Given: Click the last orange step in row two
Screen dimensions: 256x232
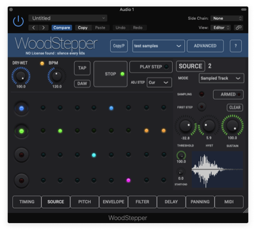Looking at the screenshot, I should pyautogui.click(x=163, y=130).
